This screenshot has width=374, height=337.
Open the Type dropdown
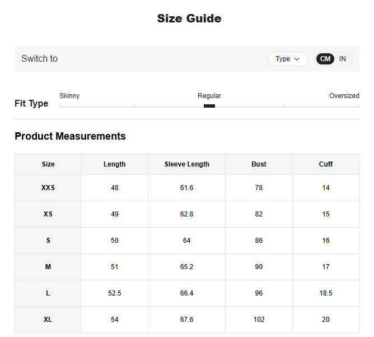coord(287,59)
